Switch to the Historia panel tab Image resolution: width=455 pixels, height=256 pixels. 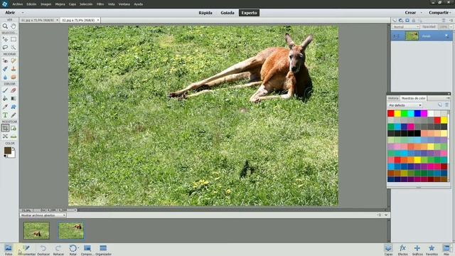tap(393, 98)
